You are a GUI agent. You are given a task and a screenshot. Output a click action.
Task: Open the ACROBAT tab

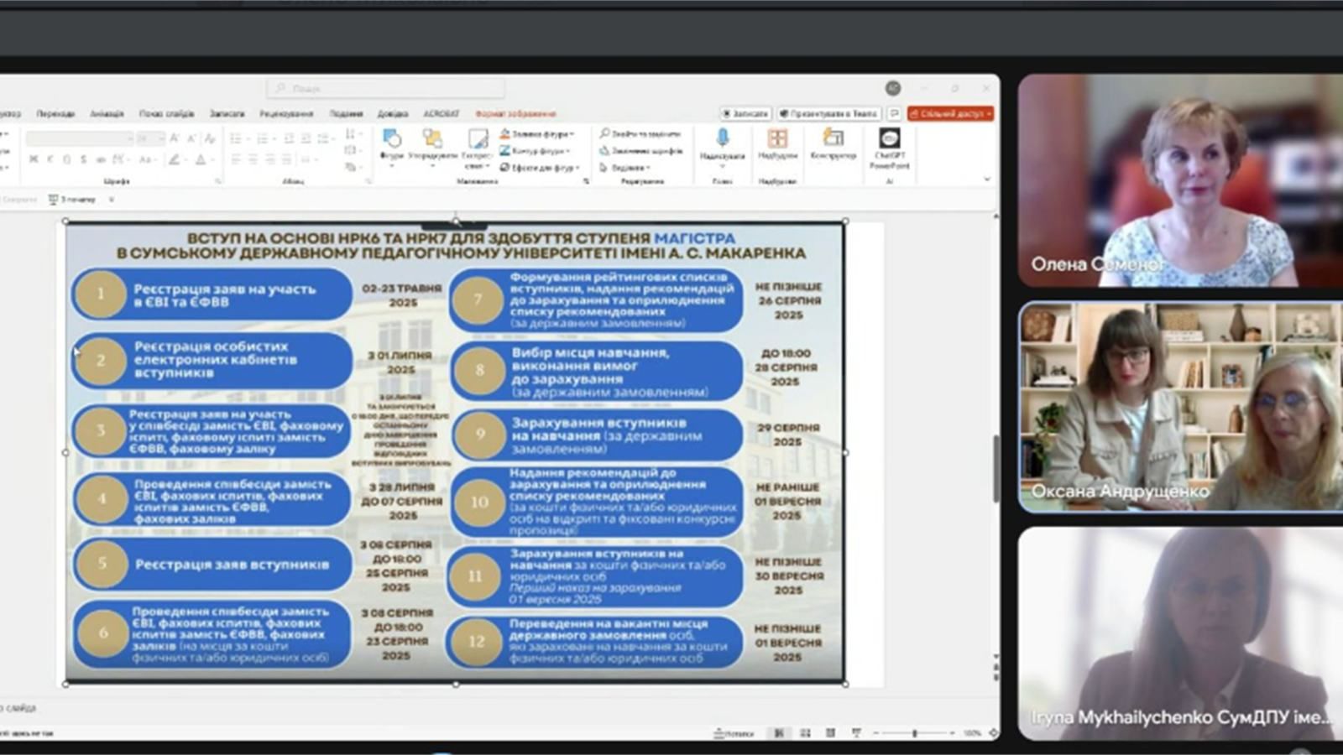coord(441,113)
